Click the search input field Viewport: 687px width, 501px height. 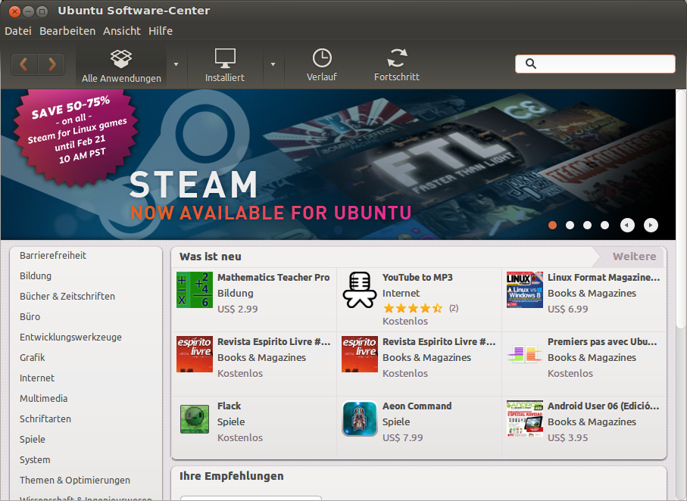595,64
